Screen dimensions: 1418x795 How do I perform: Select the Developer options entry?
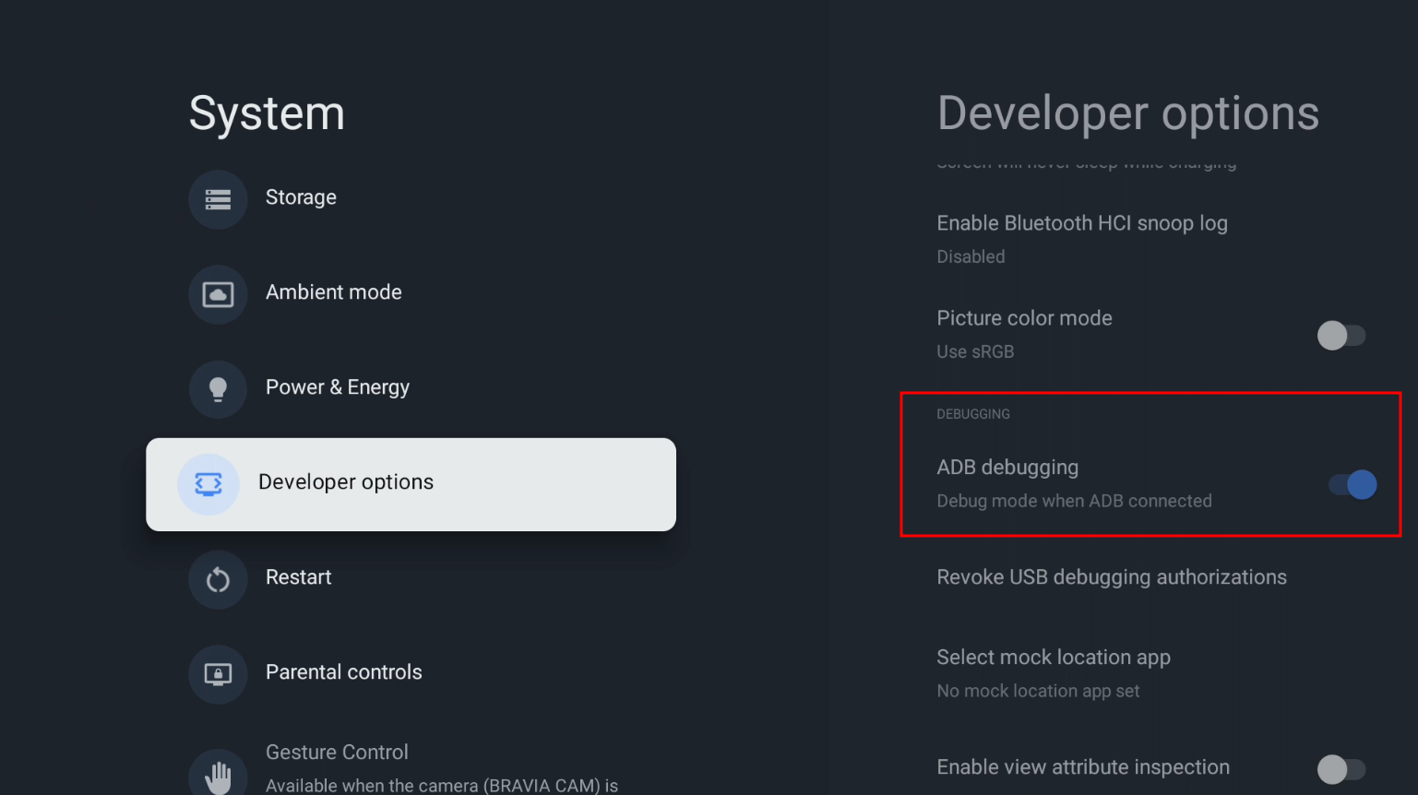(411, 484)
